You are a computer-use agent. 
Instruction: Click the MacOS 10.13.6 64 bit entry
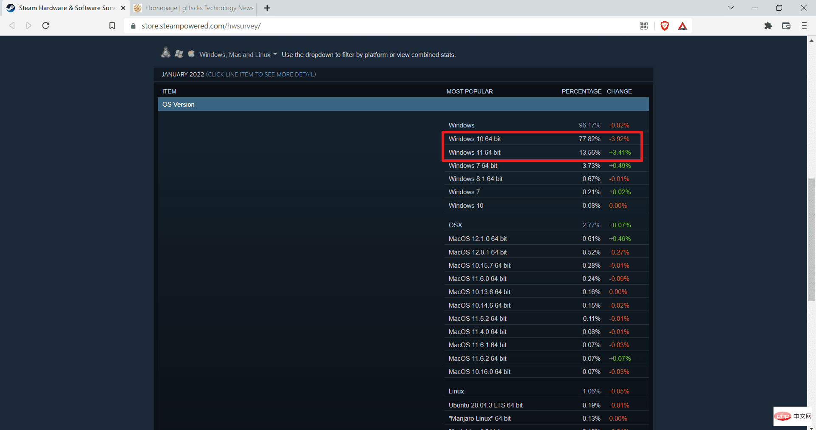pyautogui.click(x=479, y=292)
